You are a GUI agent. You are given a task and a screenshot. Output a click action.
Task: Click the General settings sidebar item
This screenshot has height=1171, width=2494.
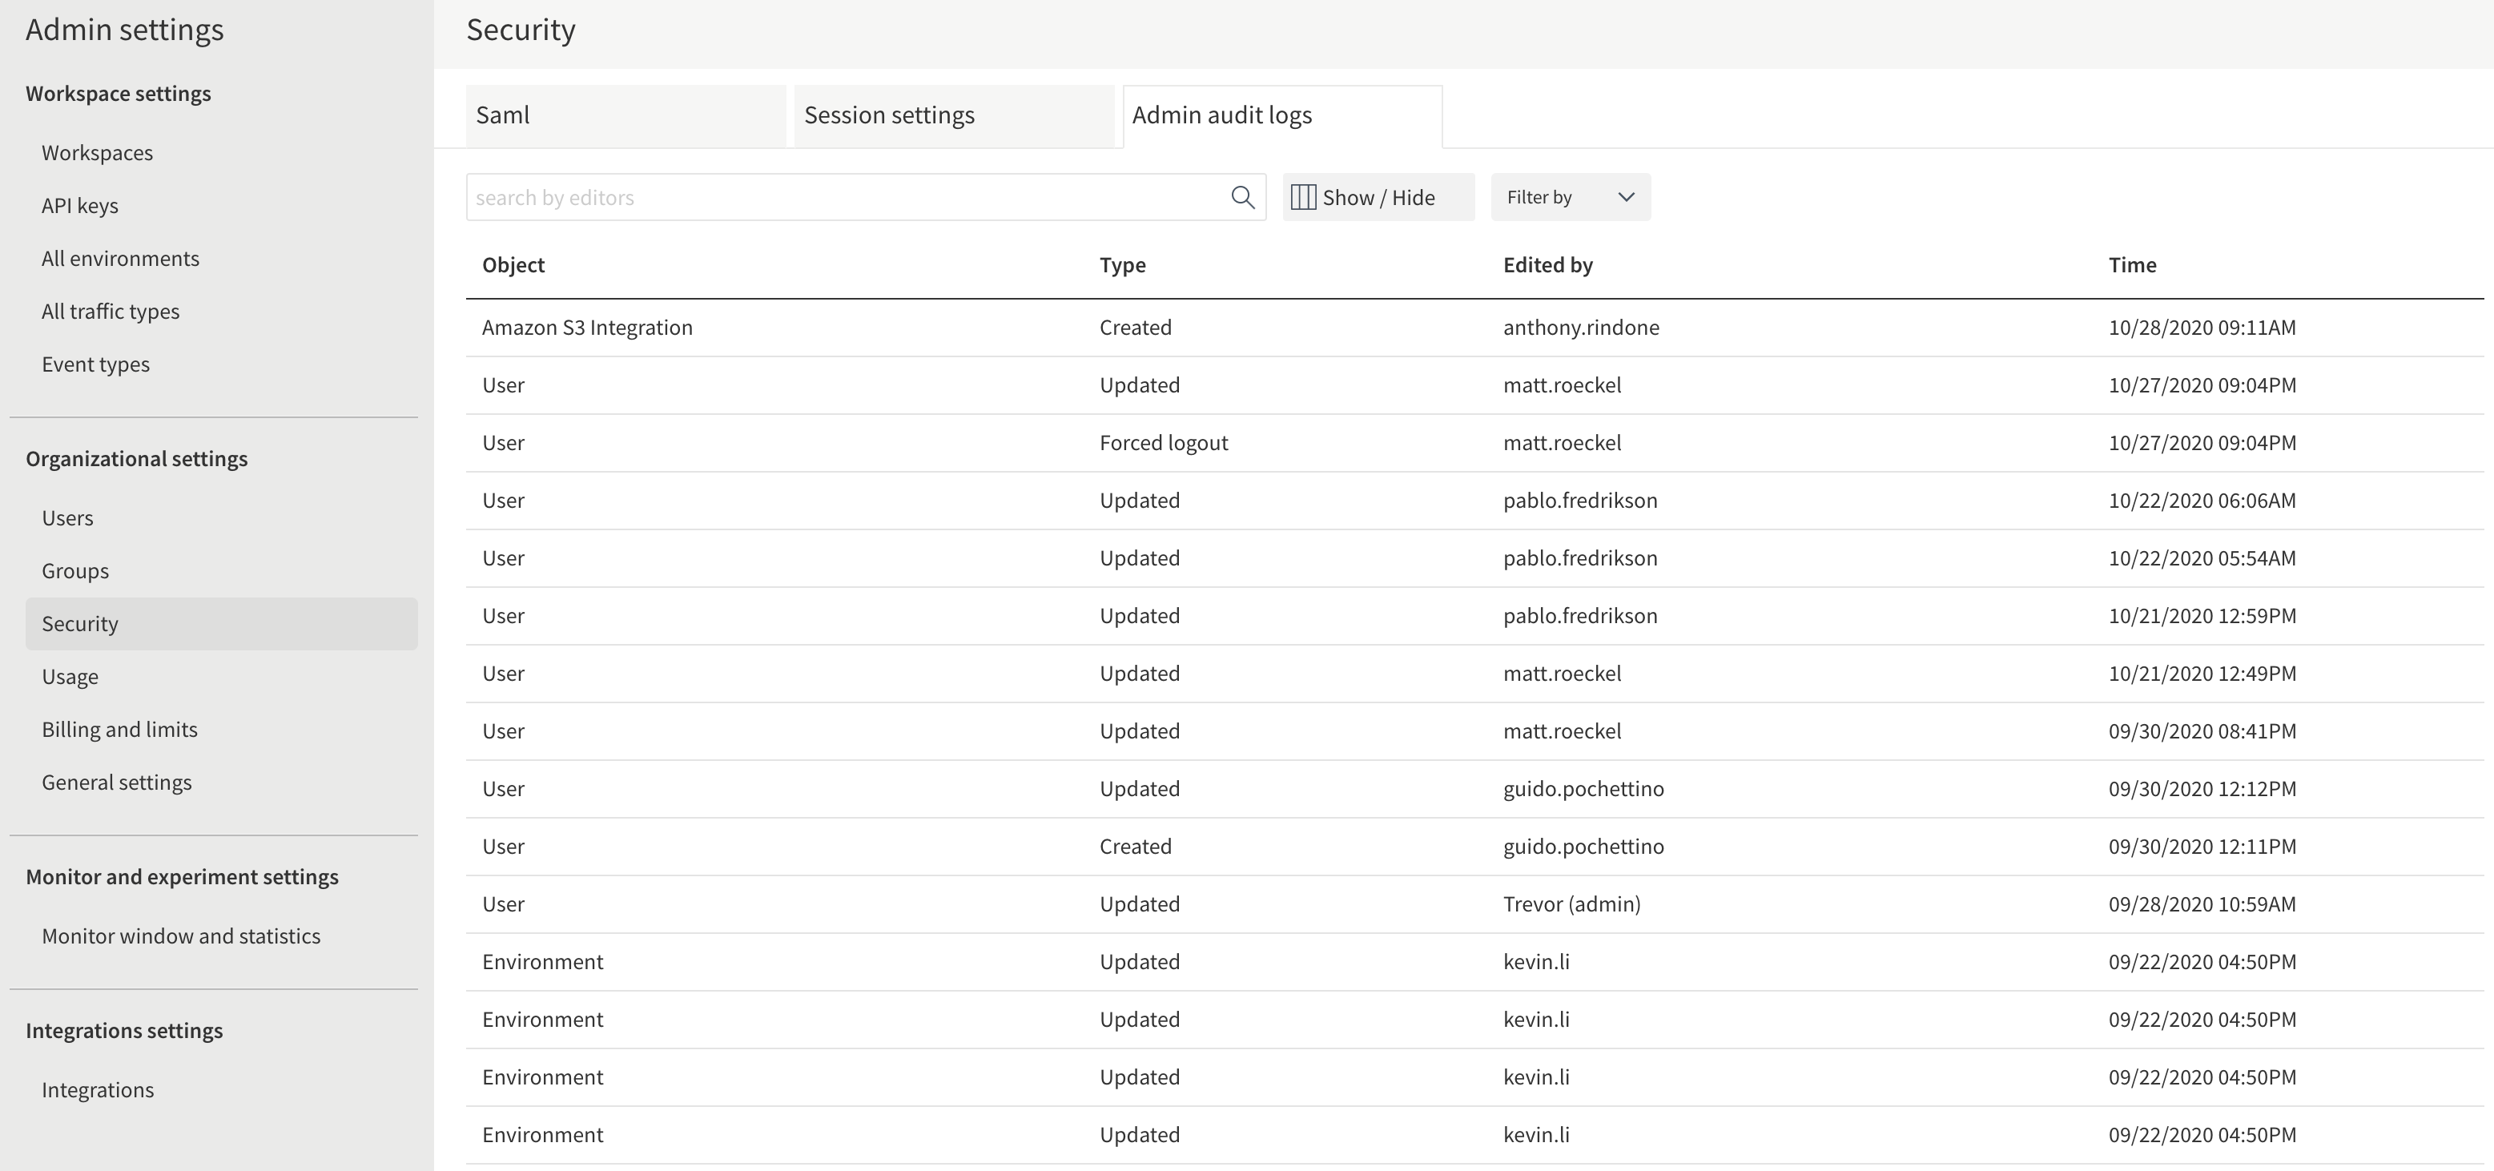coord(116,781)
